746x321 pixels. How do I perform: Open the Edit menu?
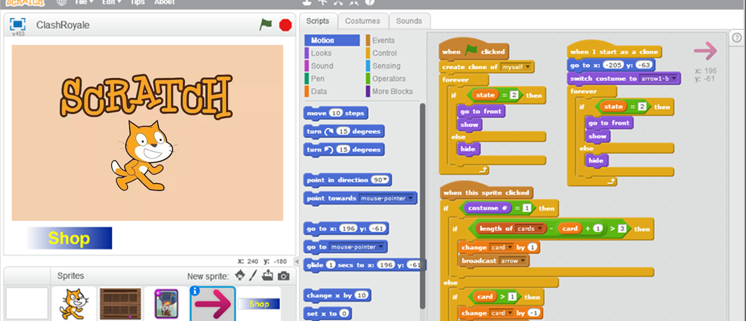(112, 2)
